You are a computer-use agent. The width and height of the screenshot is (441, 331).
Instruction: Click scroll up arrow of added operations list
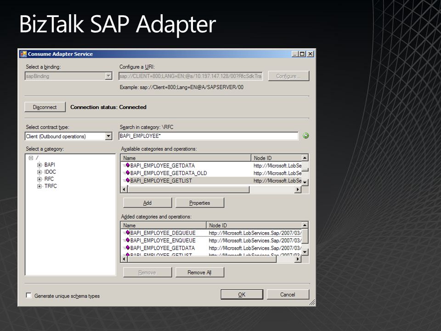coord(305,225)
